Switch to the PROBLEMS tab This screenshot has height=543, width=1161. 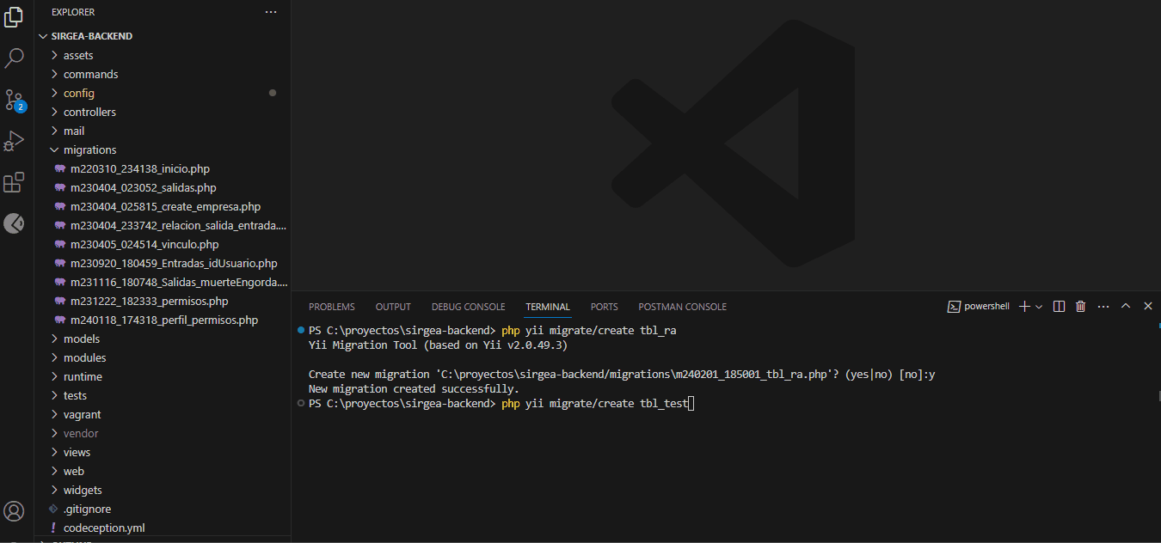(332, 307)
